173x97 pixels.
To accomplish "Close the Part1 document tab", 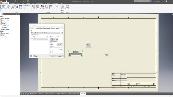I will coord(84,94).
